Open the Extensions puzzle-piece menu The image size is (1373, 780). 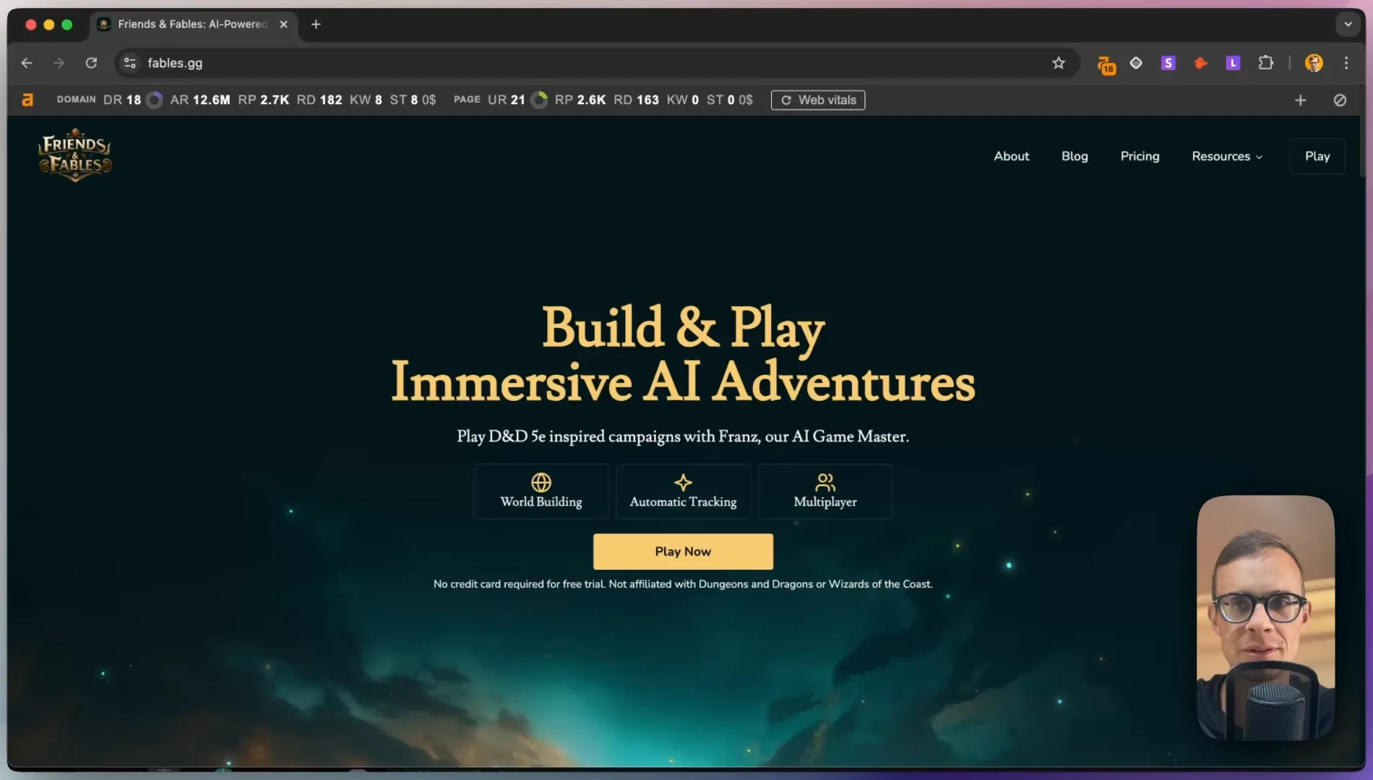click(1265, 64)
